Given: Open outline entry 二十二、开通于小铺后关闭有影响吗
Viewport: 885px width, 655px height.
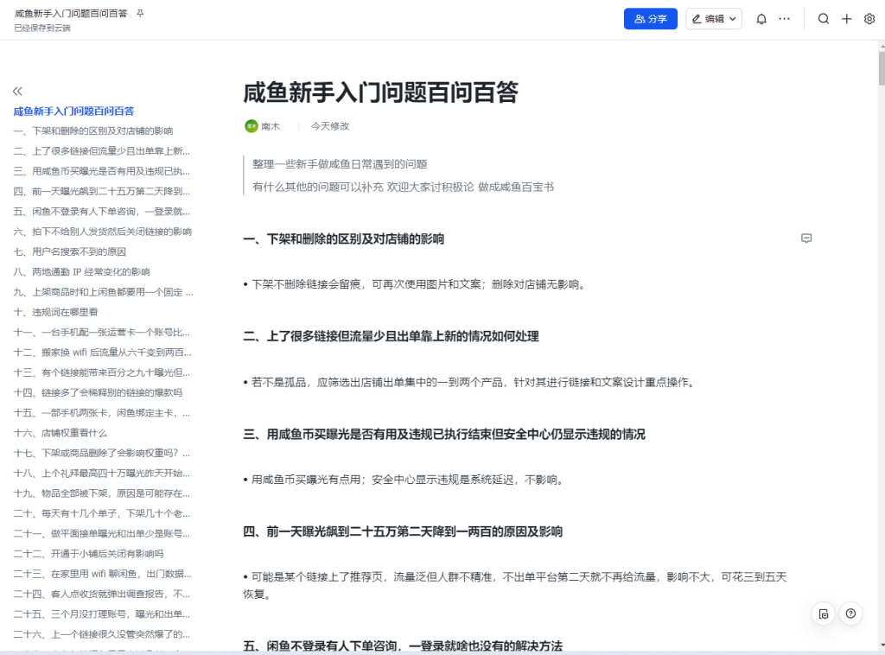Looking at the screenshot, I should click(88, 554).
